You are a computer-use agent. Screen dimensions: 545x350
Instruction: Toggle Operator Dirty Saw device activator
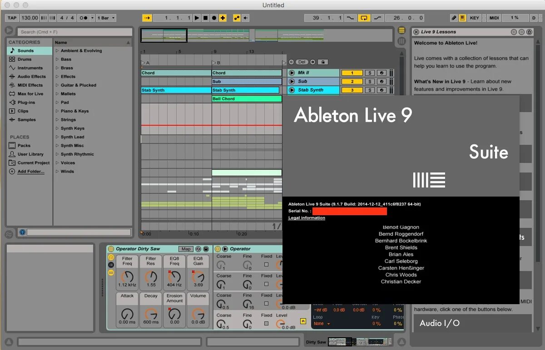(x=111, y=249)
